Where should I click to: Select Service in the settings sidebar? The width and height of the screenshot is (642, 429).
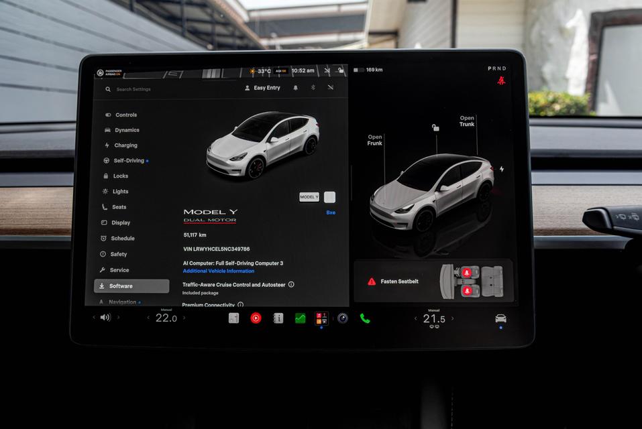114,270
